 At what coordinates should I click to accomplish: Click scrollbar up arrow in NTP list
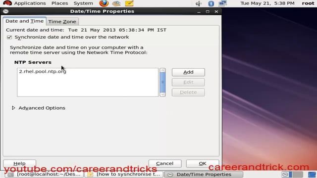(x=162, y=70)
